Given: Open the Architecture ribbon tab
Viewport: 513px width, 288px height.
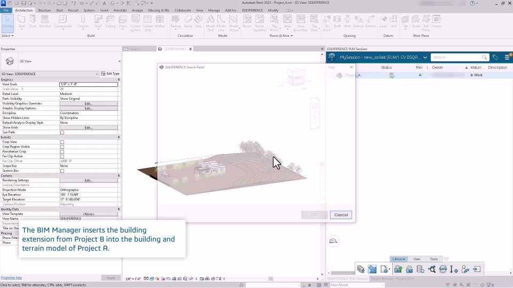Looking at the screenshot, I should tap(24, 10).
